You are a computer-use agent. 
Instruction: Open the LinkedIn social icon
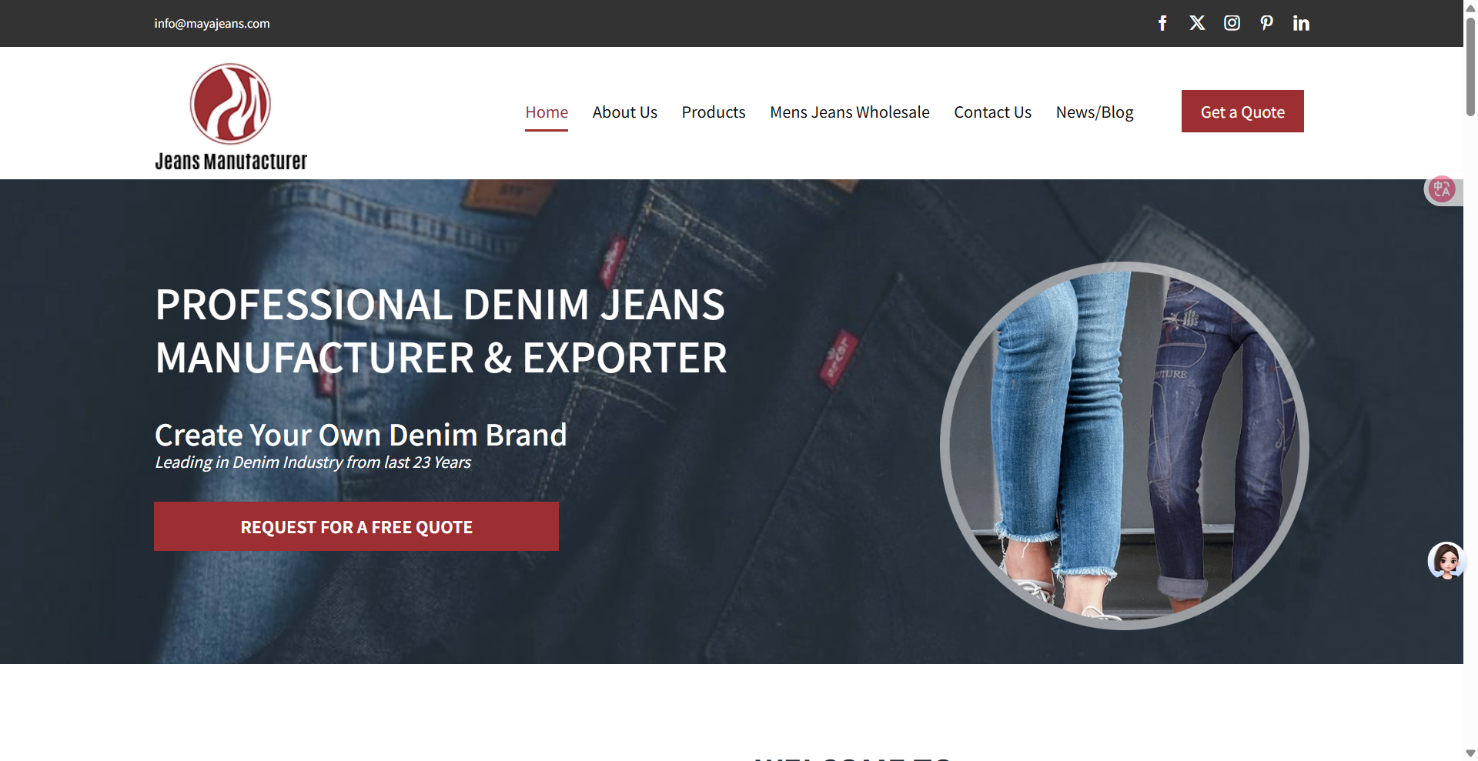1301,23
